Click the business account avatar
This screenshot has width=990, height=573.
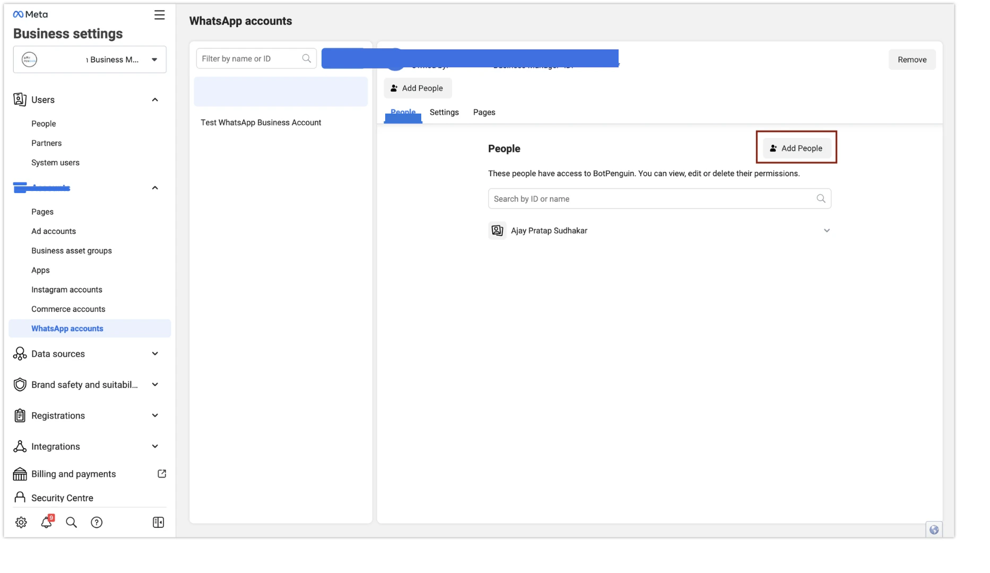click(29, 59)
